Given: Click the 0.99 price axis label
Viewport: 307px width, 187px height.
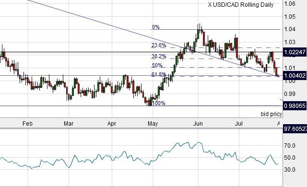Looking at the screenshot, I should (290, 93).
